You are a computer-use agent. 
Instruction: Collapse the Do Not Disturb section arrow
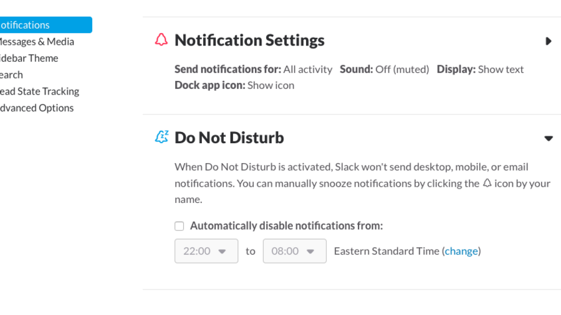point(548,138)
